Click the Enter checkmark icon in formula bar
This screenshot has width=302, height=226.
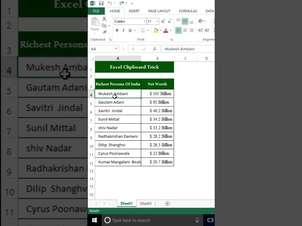click(144, 49)
